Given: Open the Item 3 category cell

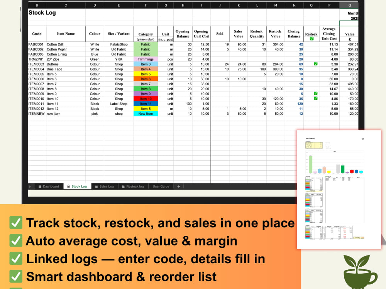Looking at the screenshot, I should pyautogui.click(x=146, y=64).
